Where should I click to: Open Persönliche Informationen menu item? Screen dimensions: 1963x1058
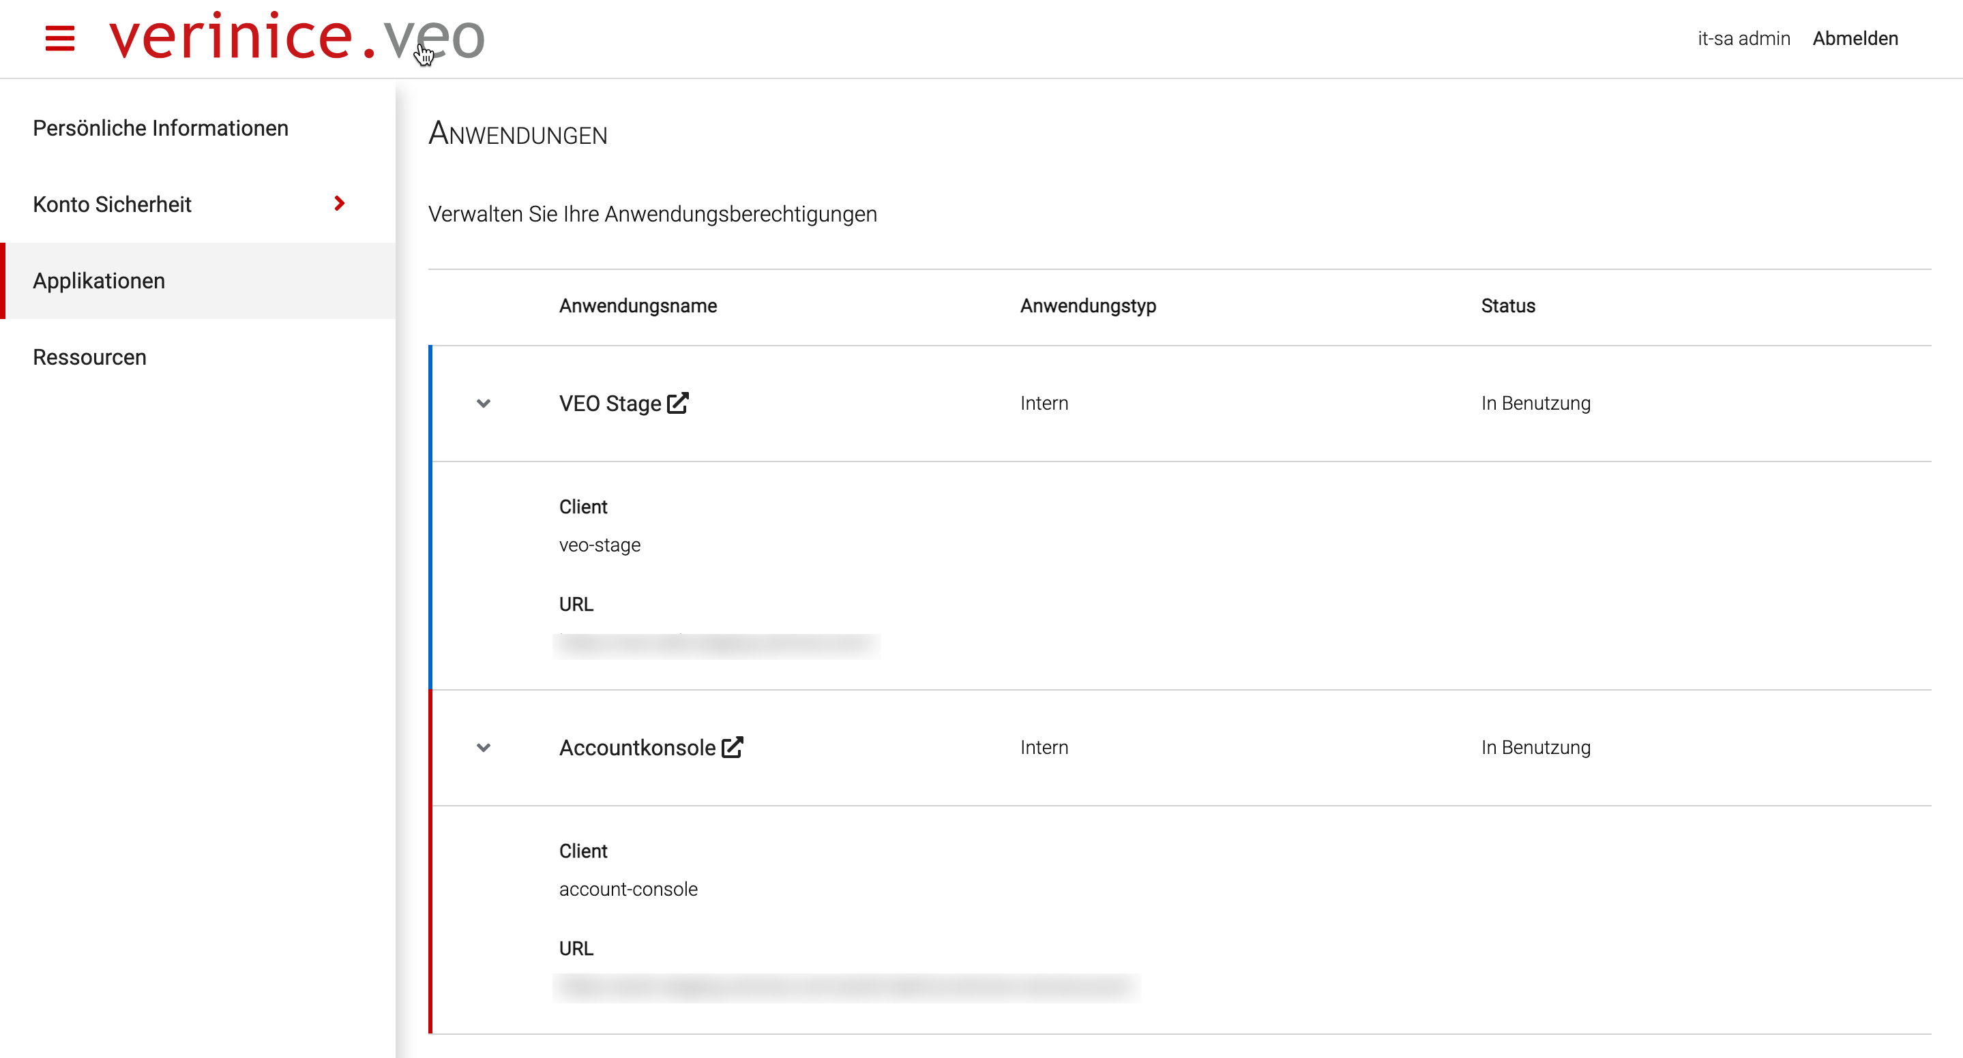(x=161, y=128)
